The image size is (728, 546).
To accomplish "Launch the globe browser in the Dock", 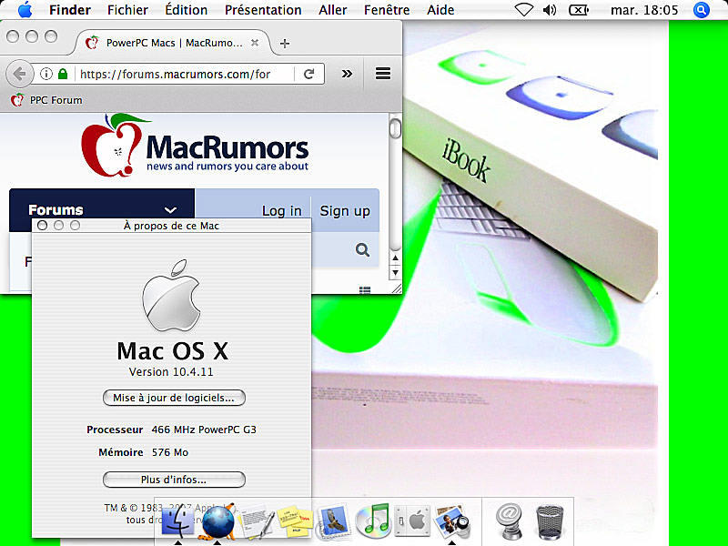I will 217,522.
